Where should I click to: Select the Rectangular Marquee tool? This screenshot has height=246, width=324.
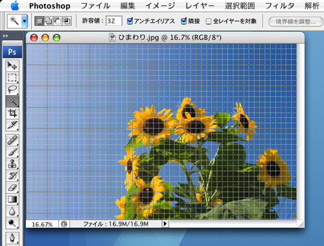(x=12, y=78)
